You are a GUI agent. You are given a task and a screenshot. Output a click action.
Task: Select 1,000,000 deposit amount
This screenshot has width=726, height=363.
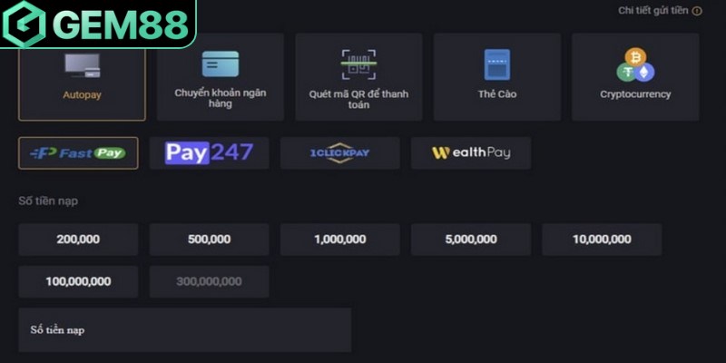(x=339, y=240)
